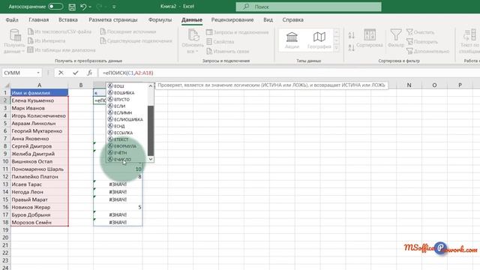This screenshot has width=480, height=270.
Task: Click the function list scrollbar thumb
Action: (x=151, y=130)
